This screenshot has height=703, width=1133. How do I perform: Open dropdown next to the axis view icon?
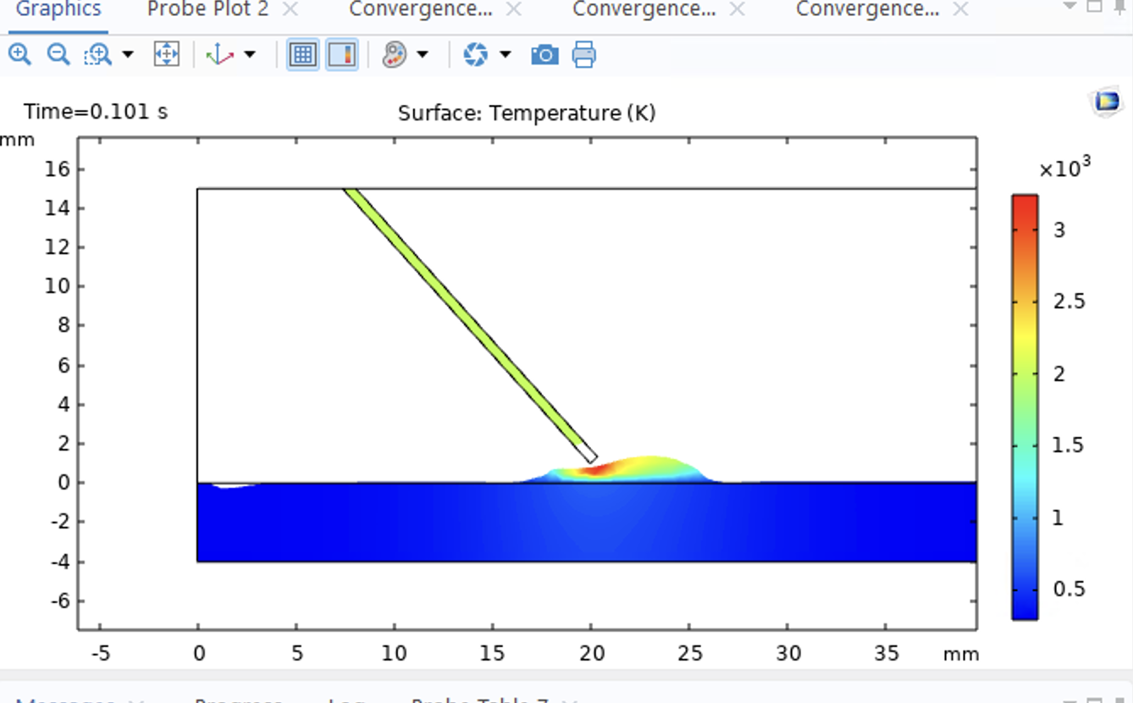point(250,55)
